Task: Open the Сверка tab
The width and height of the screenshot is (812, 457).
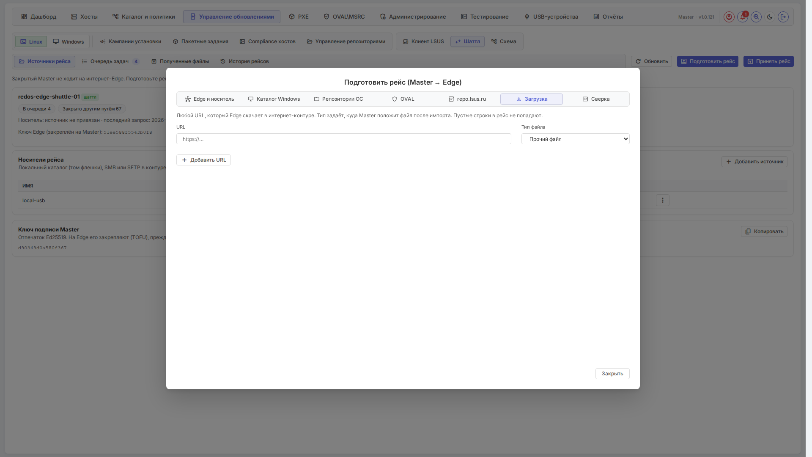Action: coord(596,99)
